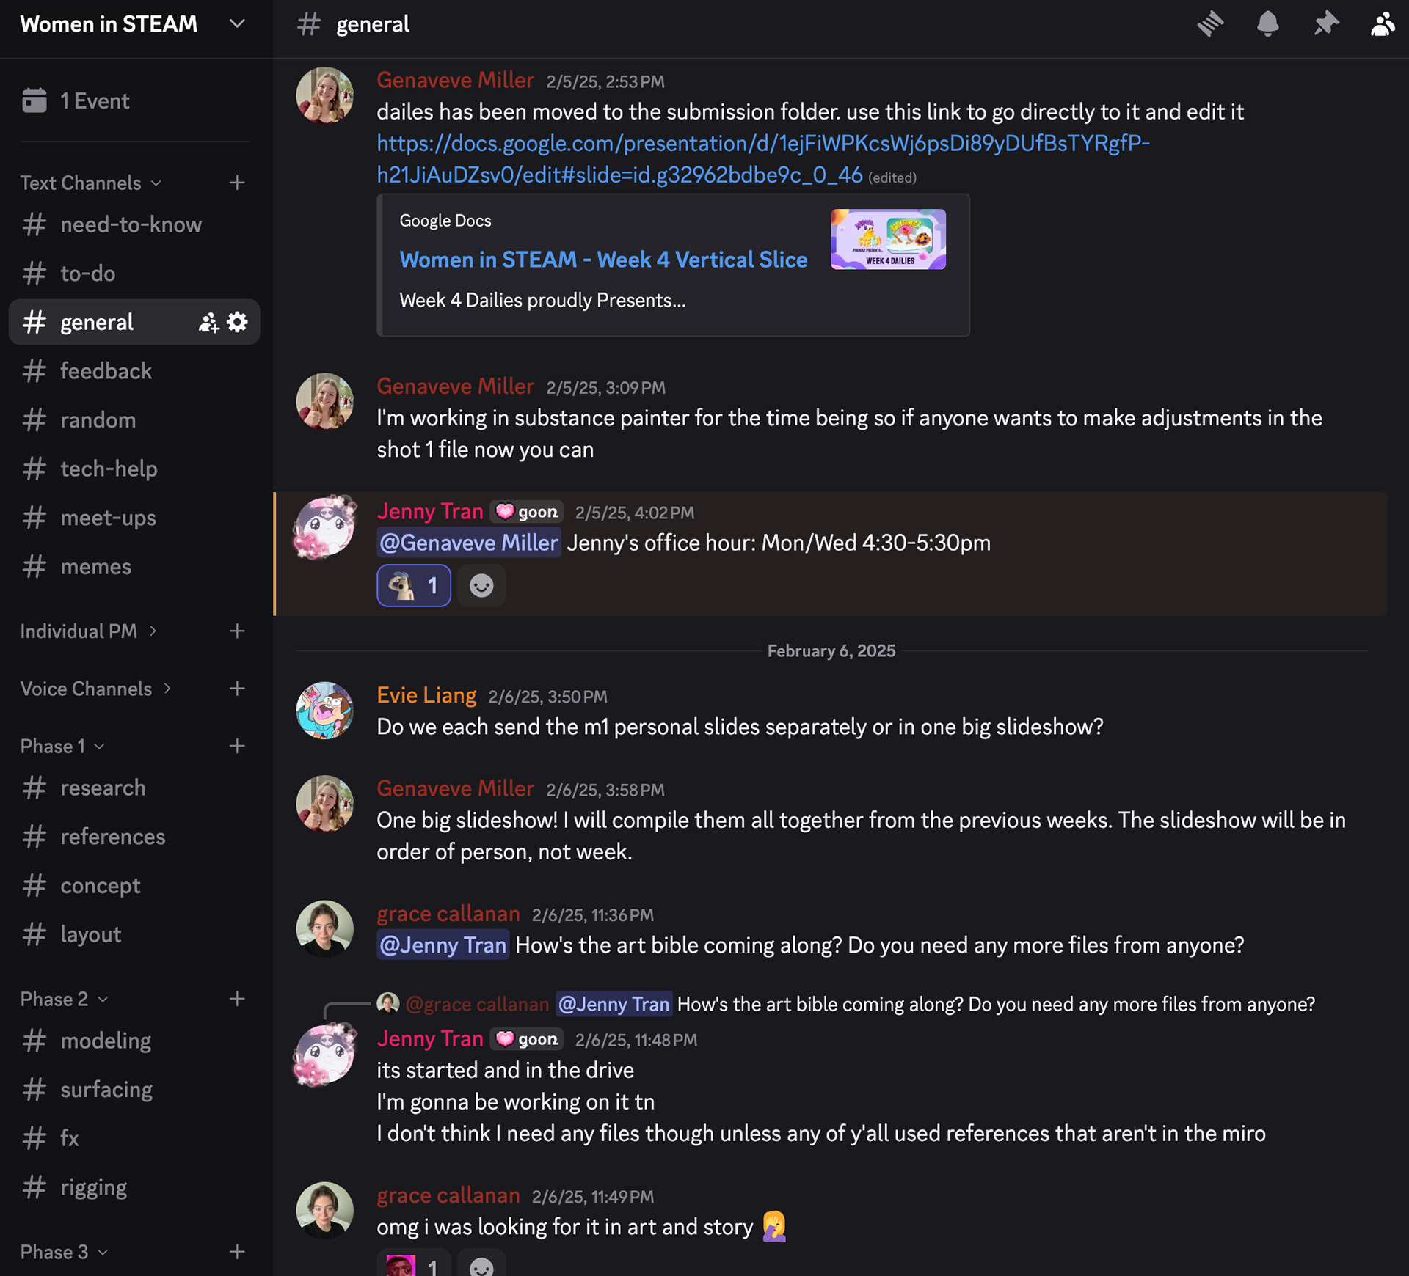This screenshot has height=1276, width=1409.
Task: Toggle the reaction on Jenny's office hour message
Action: click(413, 586)
